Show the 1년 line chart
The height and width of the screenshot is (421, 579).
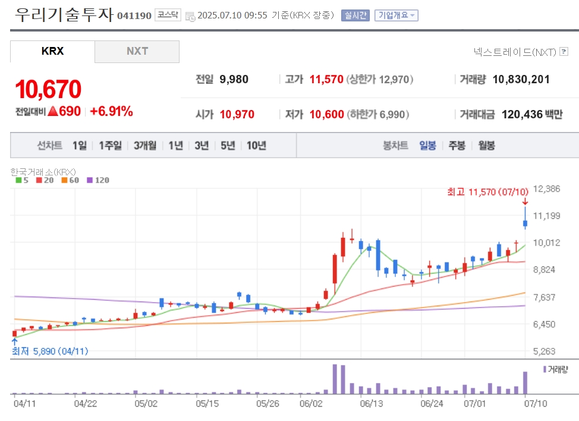[176, 146]
